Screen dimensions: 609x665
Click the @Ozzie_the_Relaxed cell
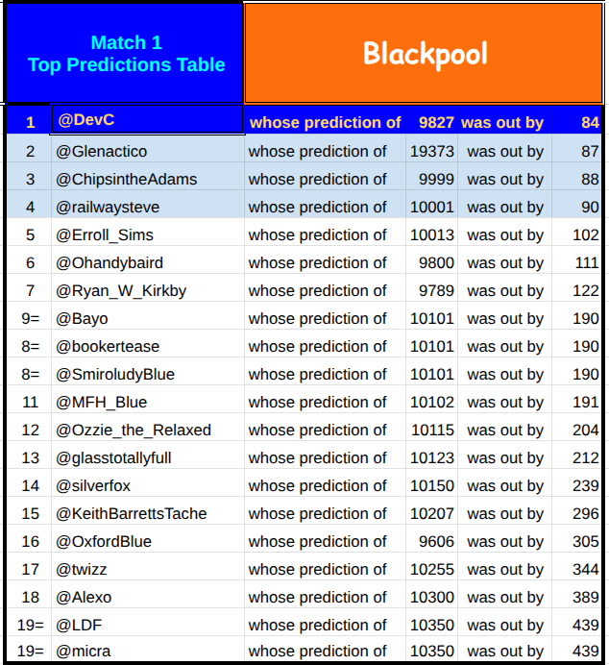point(148,431)
